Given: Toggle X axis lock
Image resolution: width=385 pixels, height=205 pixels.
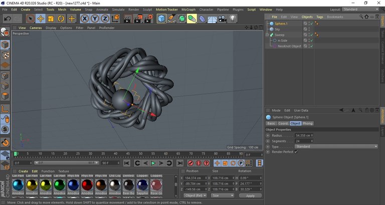Looking at the screenshot, I should [85, 18].
